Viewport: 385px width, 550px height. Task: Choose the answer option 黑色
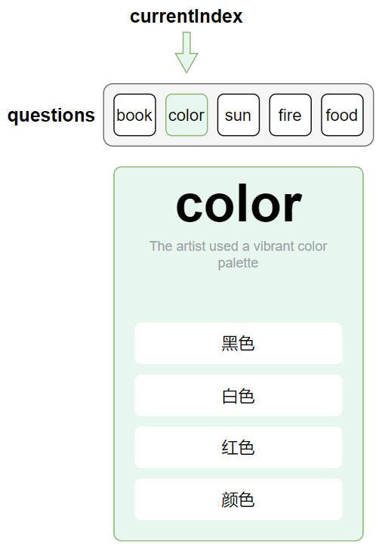click(x=239, y=344)
